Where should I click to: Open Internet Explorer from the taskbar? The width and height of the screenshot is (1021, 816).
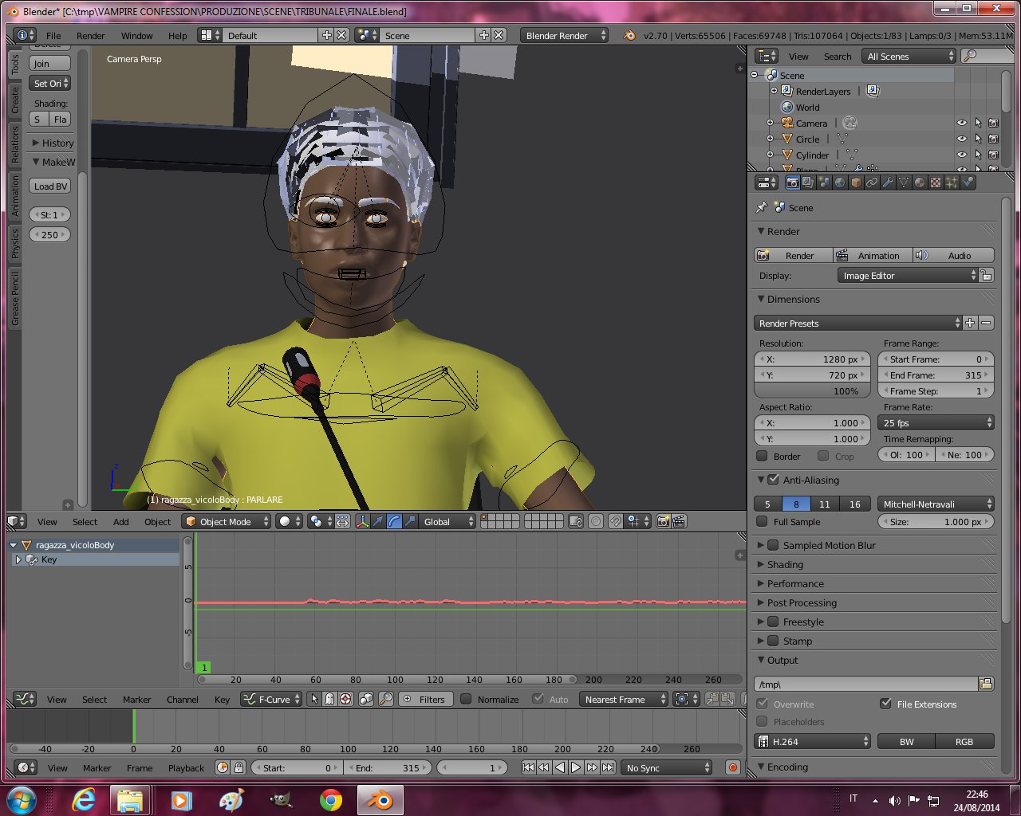(83, 800)
